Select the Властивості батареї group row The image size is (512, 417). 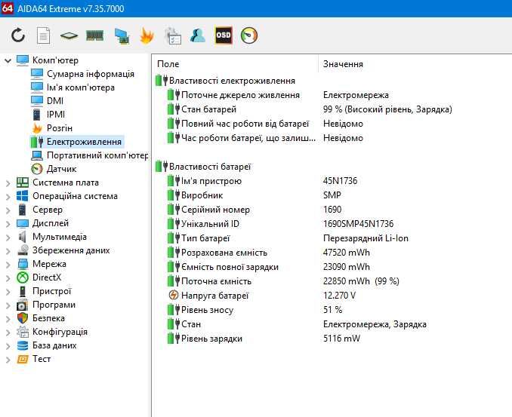click(203, 167)
